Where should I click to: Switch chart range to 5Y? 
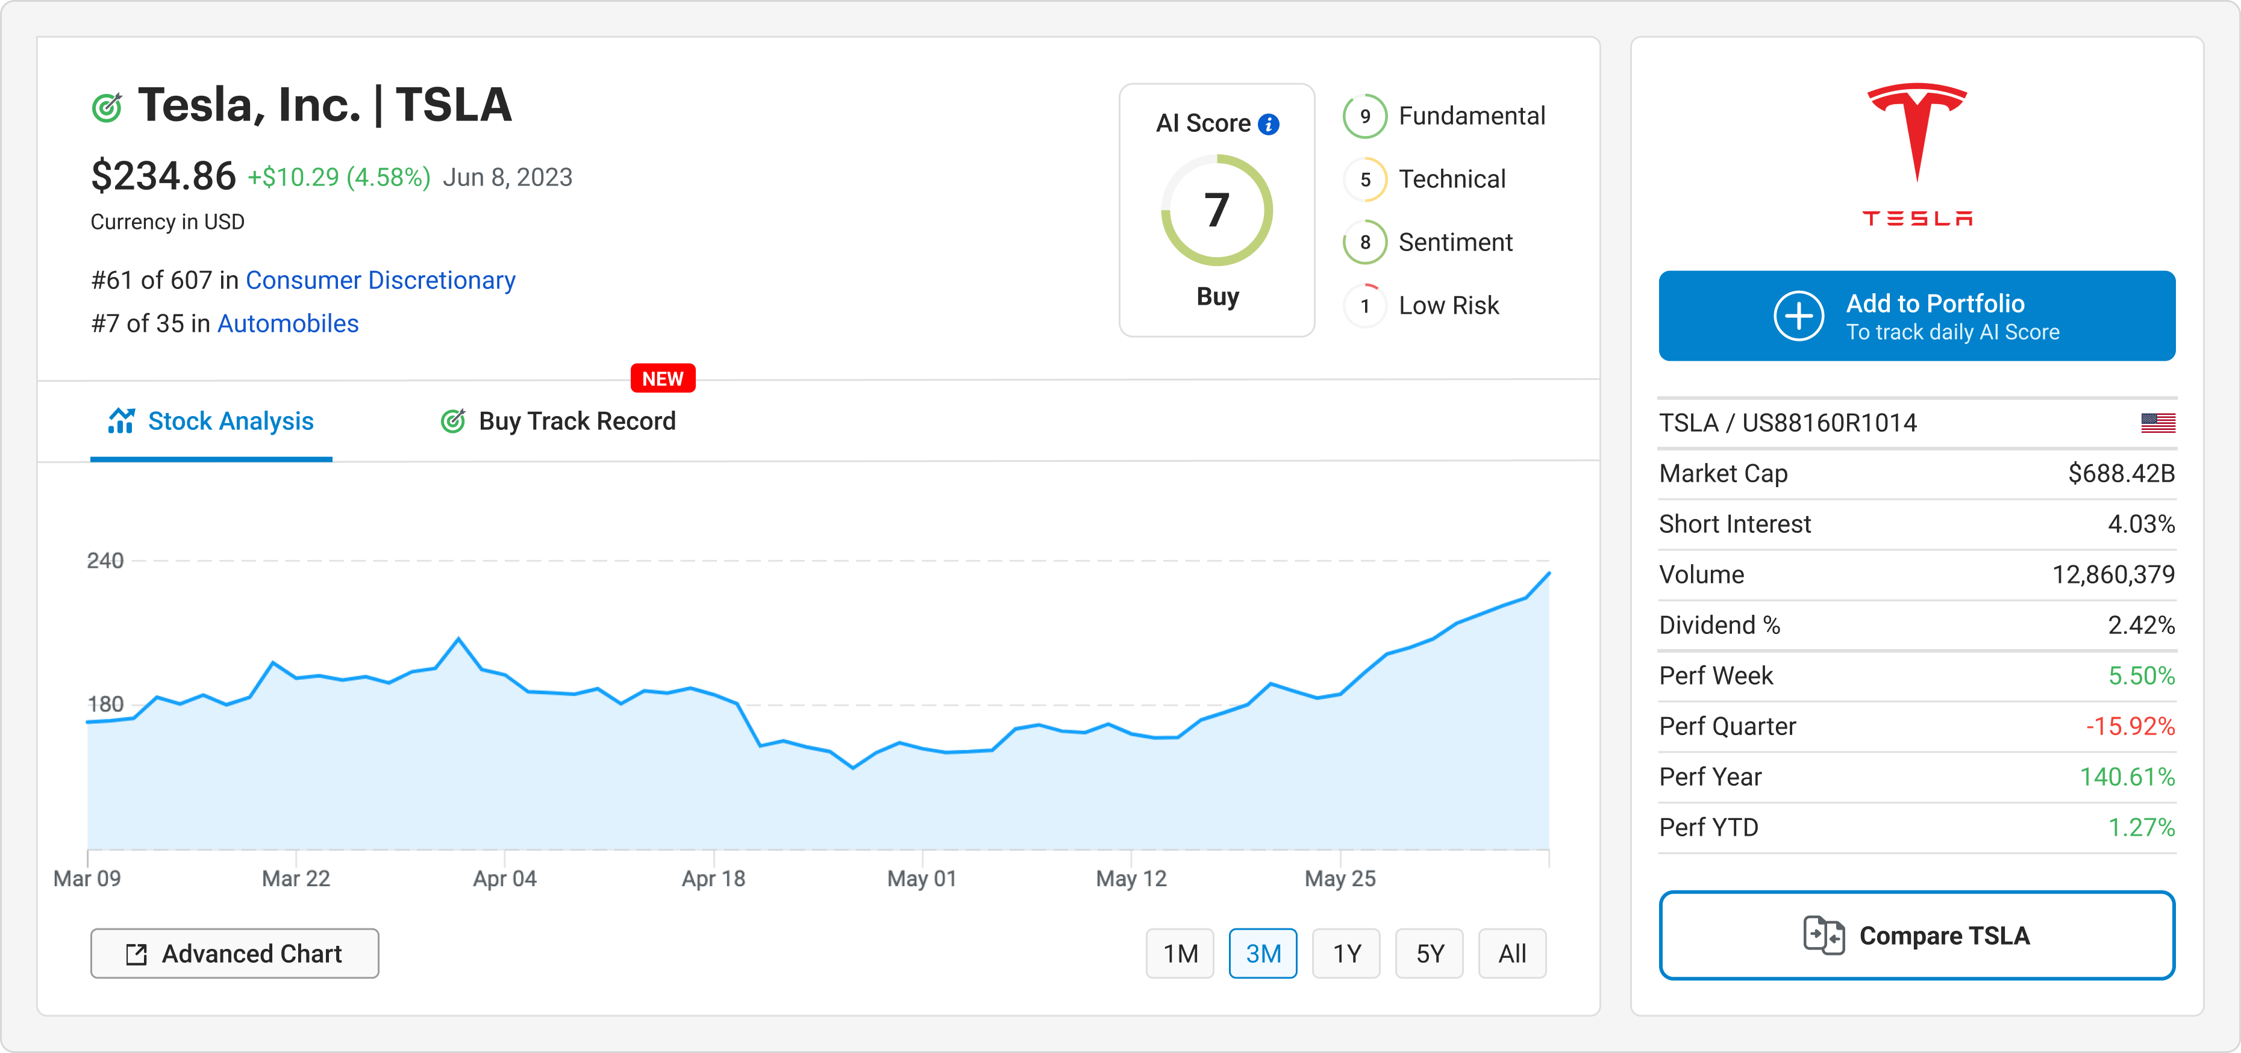click(x=1430, y=954)
